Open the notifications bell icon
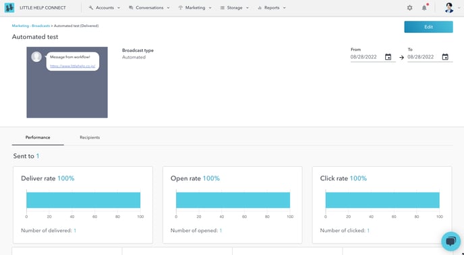464x255 pixels. click(x=424, y=8)
